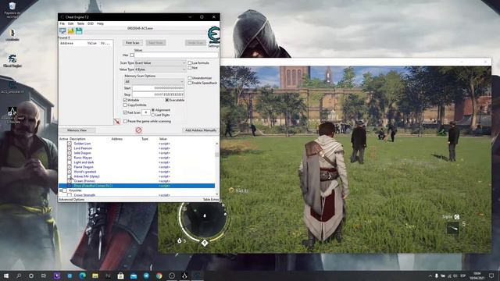This screenshot has height=281, width=500.
Task: Activate the Light and dark script checkbox
Action: (x=70, y=162)
